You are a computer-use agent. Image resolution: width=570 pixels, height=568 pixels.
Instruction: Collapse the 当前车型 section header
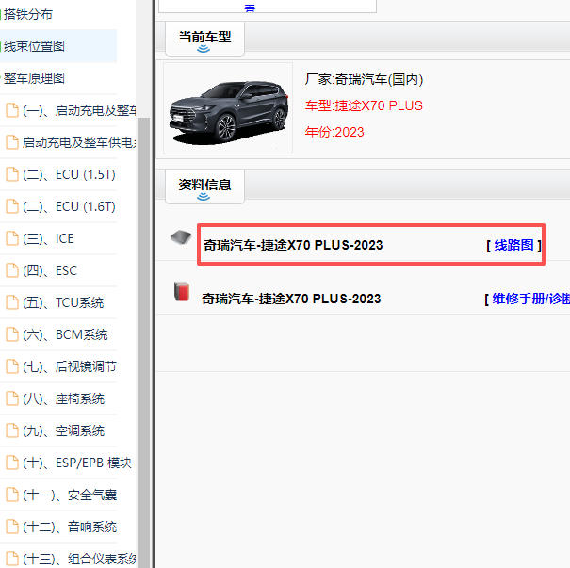coord(204,39)
